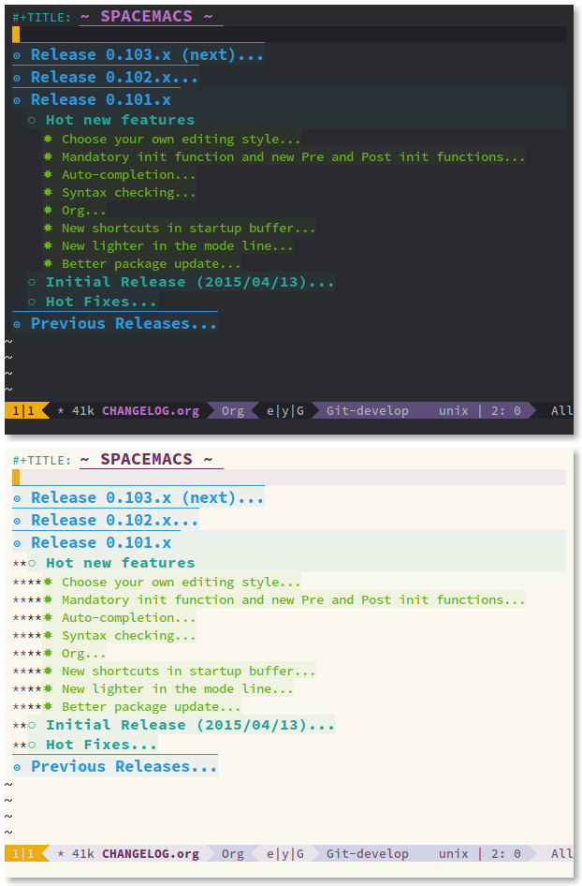Click e|y|G minor modes in dark mode line
Viewport: 582px width, 886px height.
coord(285,411)
